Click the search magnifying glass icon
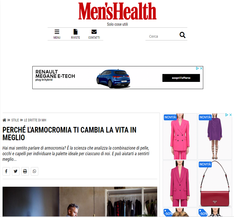 [x=183, y=35]
